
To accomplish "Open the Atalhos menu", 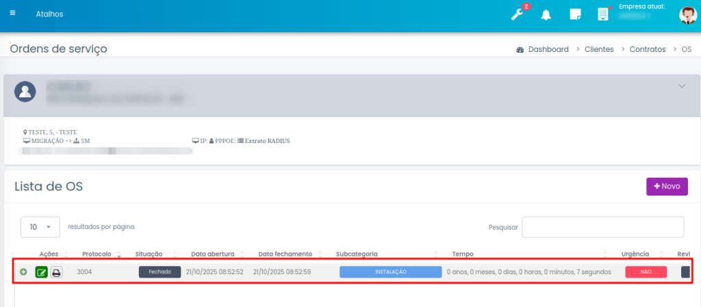I will (49, 14).
